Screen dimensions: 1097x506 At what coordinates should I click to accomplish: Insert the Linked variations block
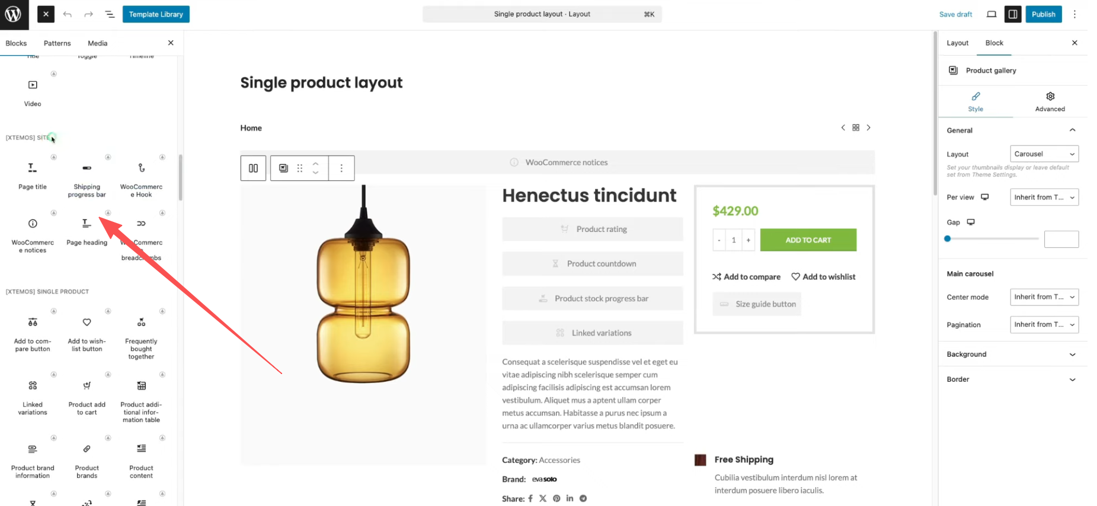click(33, 394)
